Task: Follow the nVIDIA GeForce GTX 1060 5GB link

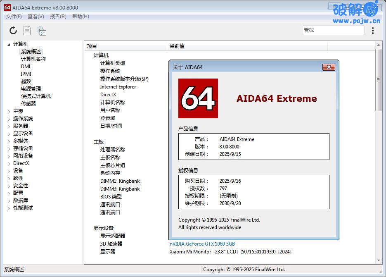Action: (202, 244)
